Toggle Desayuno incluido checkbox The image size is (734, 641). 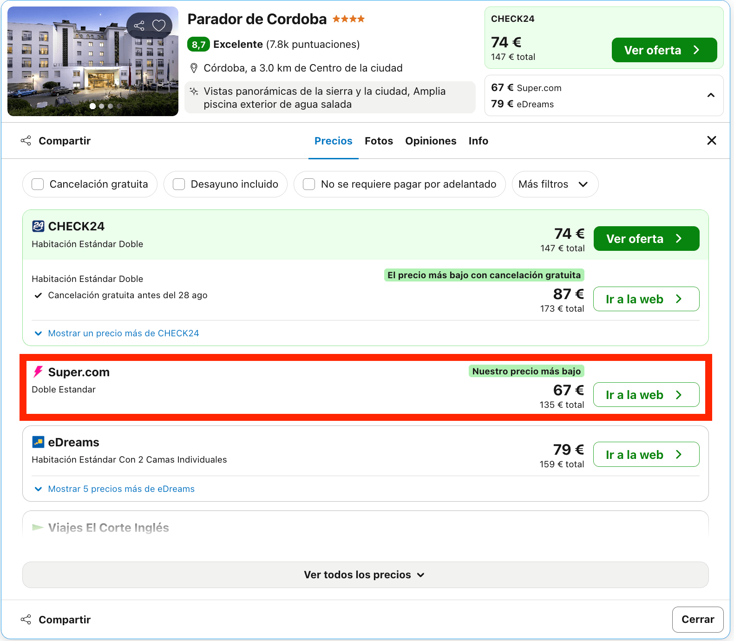179,184
